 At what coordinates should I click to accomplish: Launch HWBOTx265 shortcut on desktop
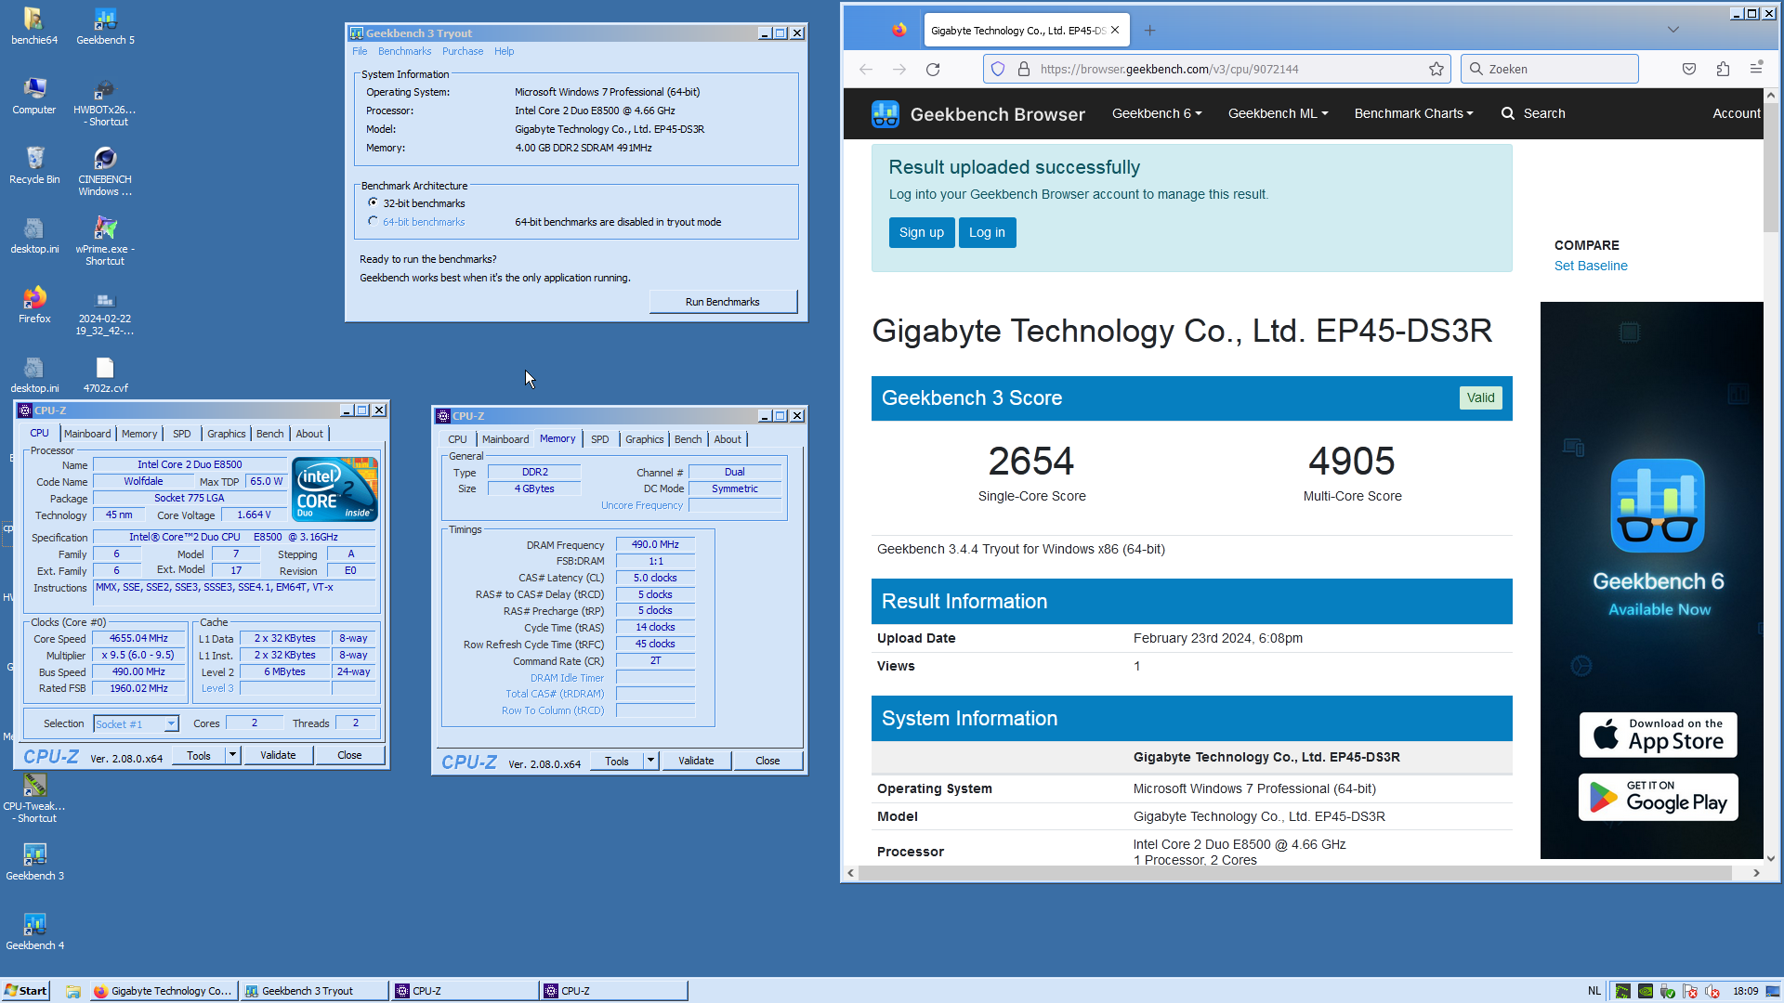click(x=105, y=102)
